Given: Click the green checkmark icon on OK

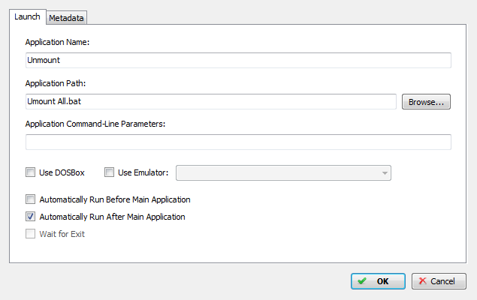Looking at the screenshot, I should 362,280.
